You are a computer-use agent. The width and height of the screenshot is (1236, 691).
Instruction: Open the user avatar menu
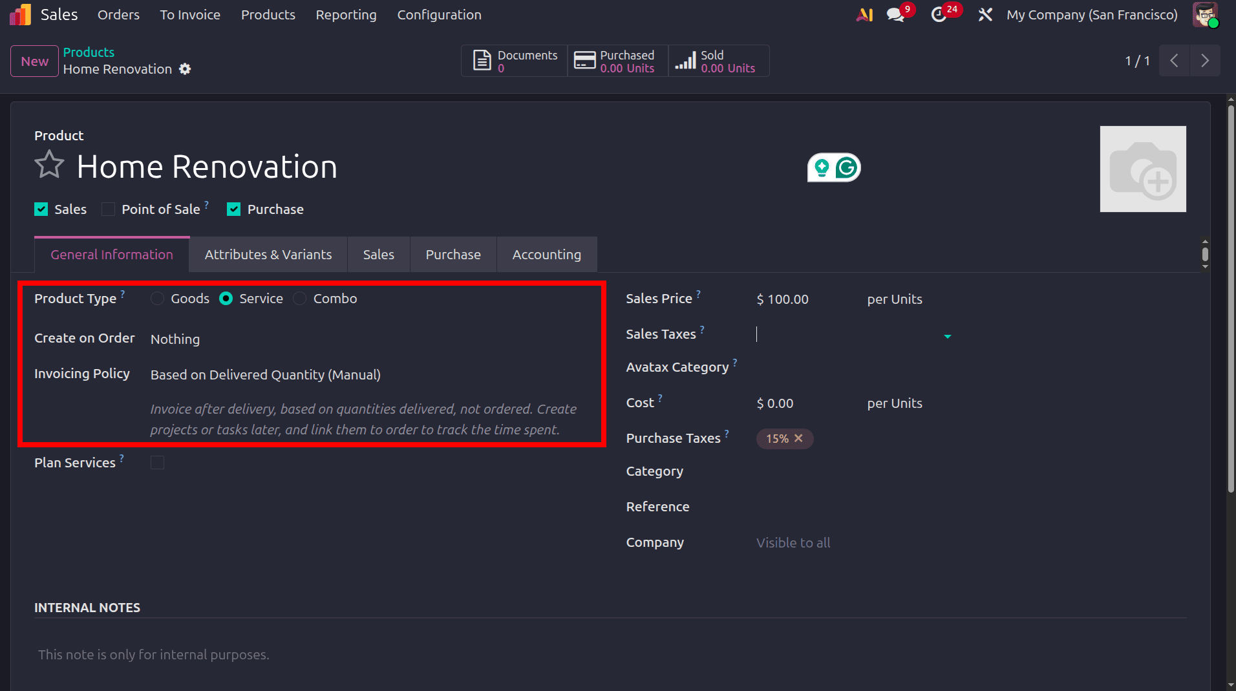click(x=1205, y=14)
